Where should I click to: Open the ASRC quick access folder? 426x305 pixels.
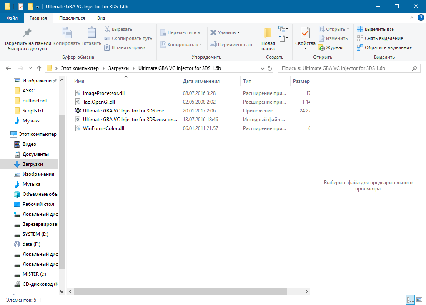[x=28, y=91]
